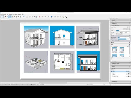
Task: Lock the Default layer padlock
Action: tap(129, 75)
